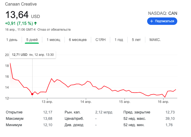Choose the МАКС. time range
Image resolution: width=191 pixels, height=137 pixels.
[155, 40]
